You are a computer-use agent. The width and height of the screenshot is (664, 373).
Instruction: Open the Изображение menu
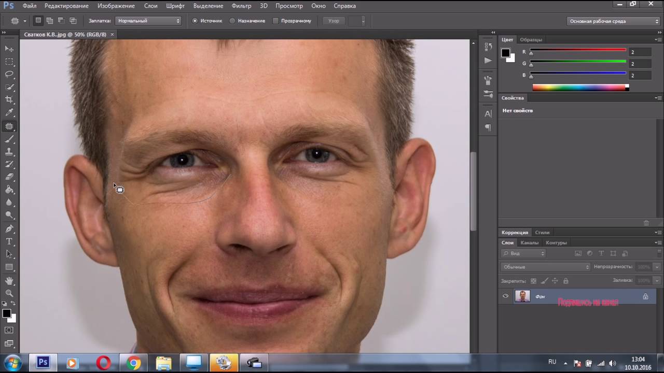coord(116,6)
